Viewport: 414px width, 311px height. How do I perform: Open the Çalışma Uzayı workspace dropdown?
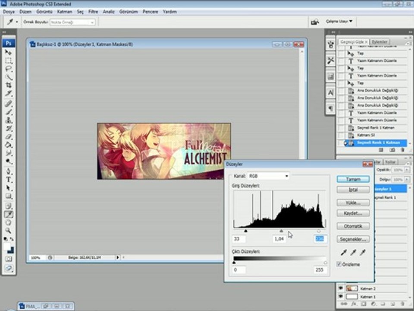339,21
